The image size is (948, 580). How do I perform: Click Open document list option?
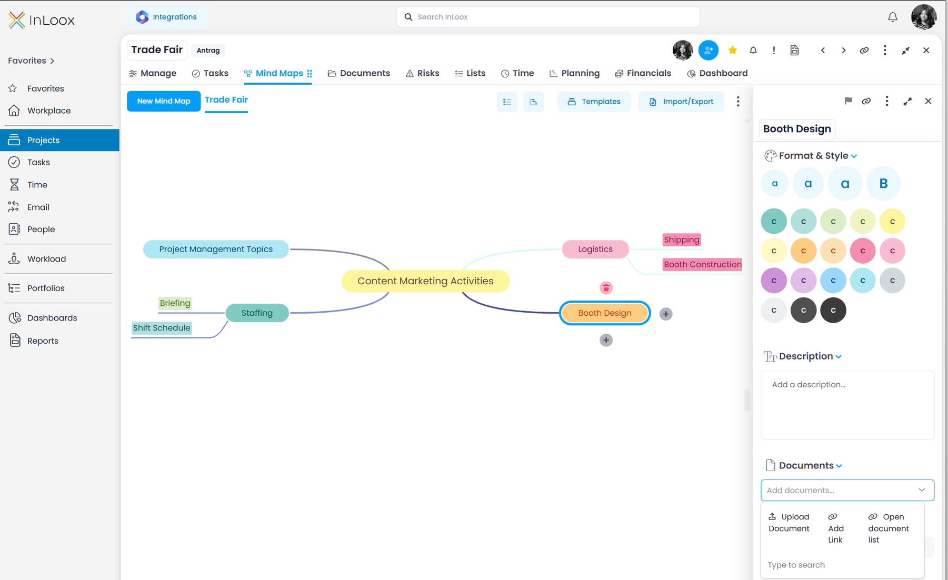coord(889,528)
